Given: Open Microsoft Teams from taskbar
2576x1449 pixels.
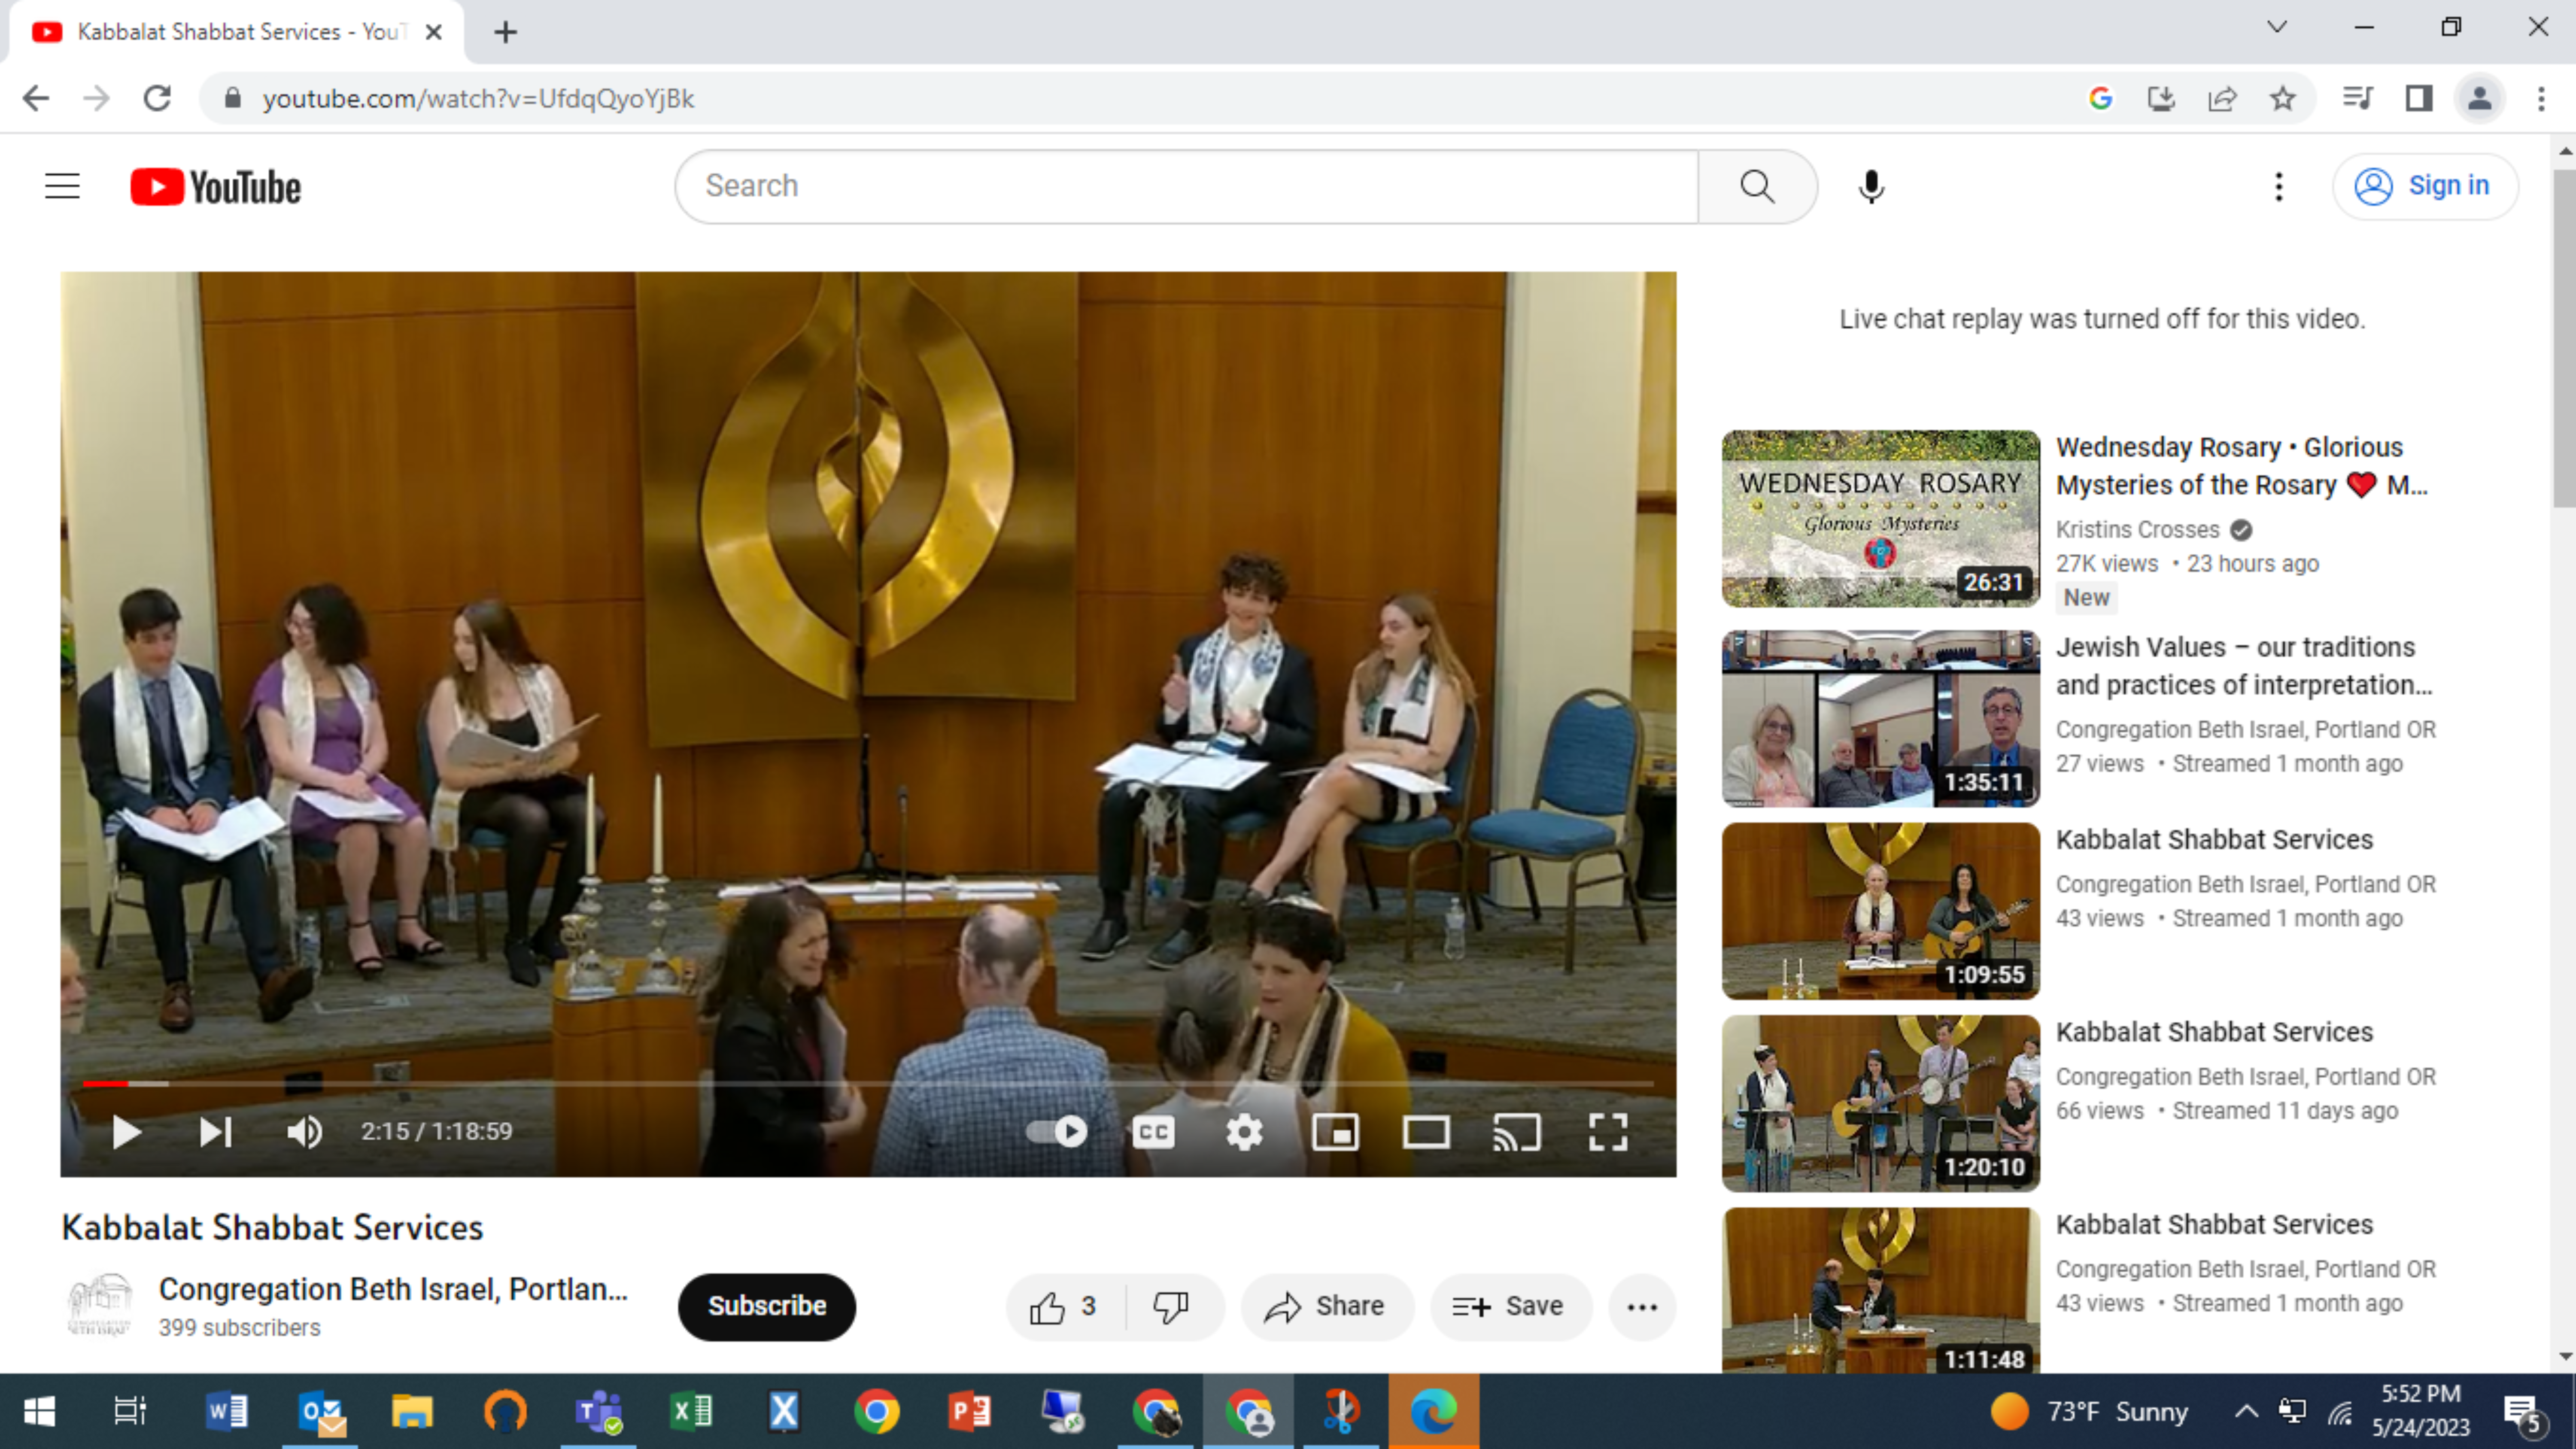Looking at the screenshot, I should pos(598,1411).
